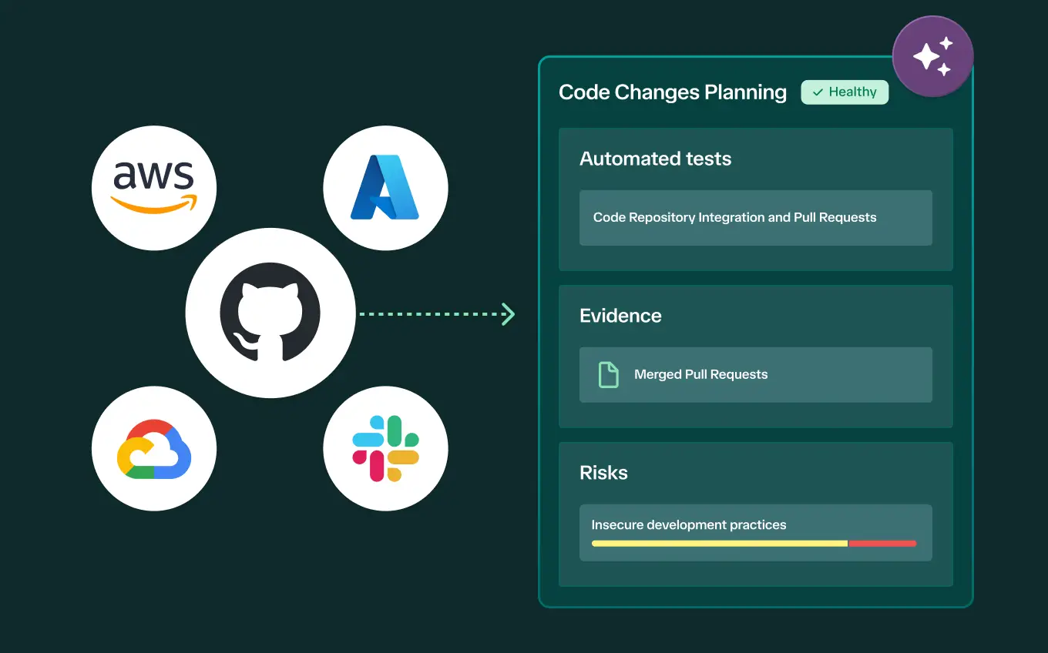
Task: Click the document icon beside Merged Pull Requests
Action: [x=609, y=374]
